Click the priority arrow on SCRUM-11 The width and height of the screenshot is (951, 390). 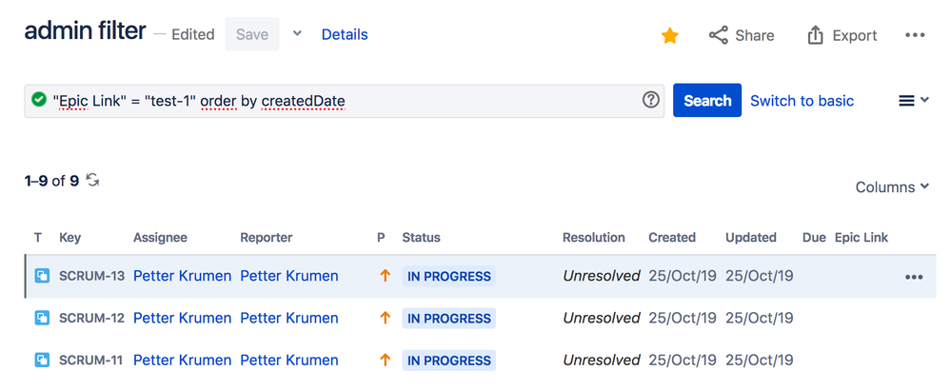click(x=385, y=361)
